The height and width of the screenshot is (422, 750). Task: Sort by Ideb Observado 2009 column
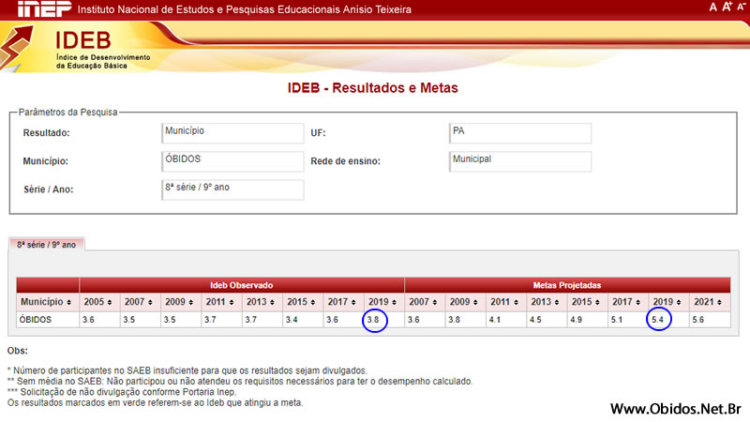[181, 302]
